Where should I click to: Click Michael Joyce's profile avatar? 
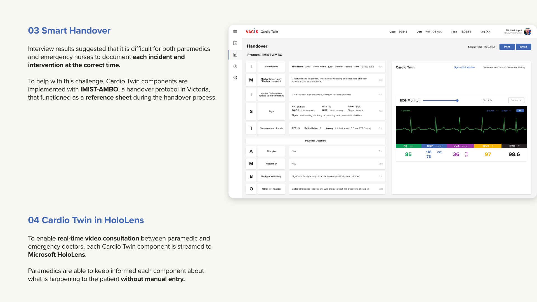coord(527,32)
